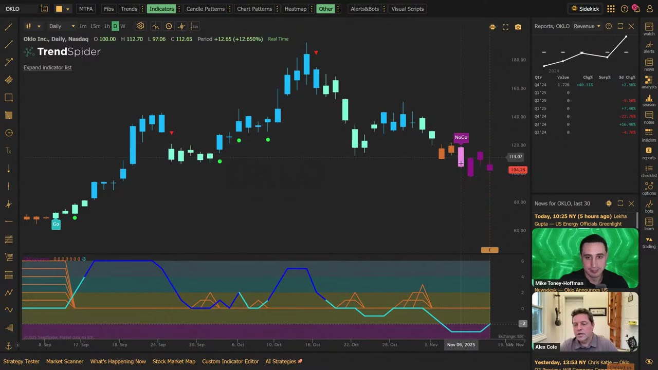
Task: Open the watch list sidebar panel
Action: [649, 29]
